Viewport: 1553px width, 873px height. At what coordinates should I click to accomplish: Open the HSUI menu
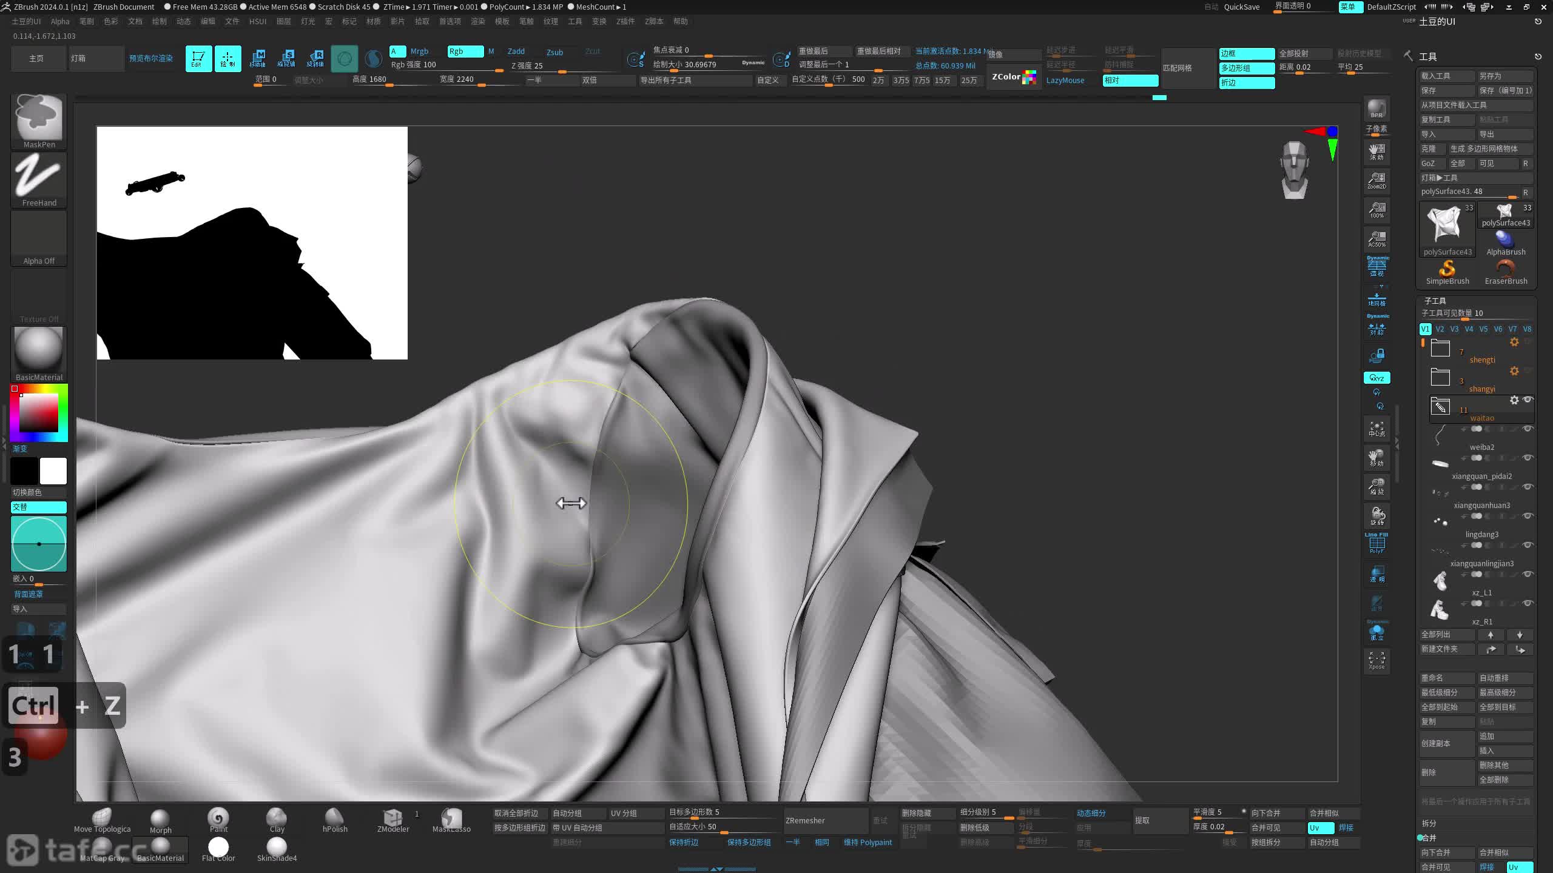tap(258, 21)
